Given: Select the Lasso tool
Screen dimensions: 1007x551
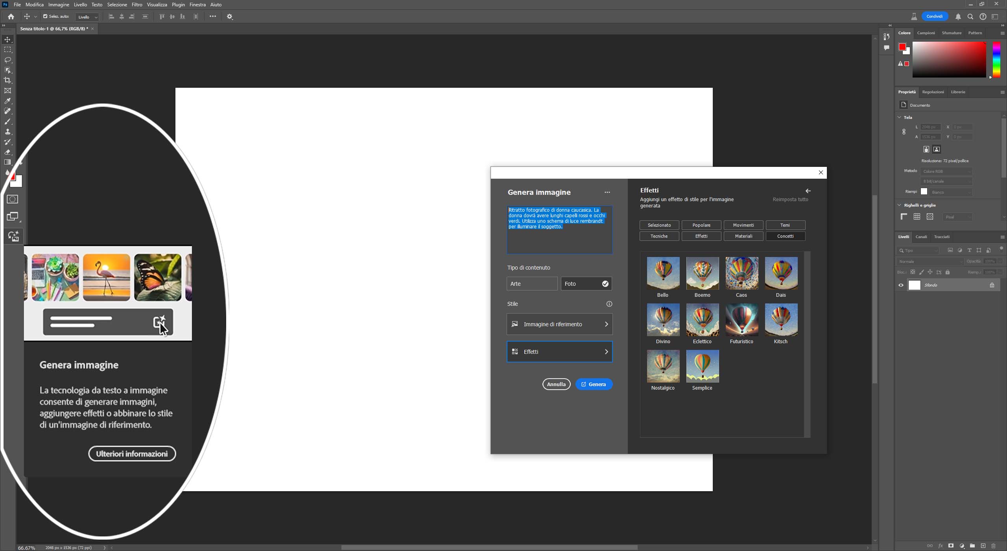Looking at the screenshot, I should (7, 60).
